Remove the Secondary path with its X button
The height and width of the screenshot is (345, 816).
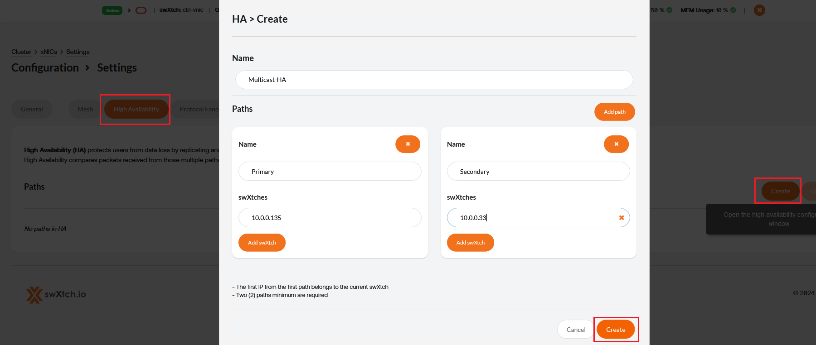[616, 144]
